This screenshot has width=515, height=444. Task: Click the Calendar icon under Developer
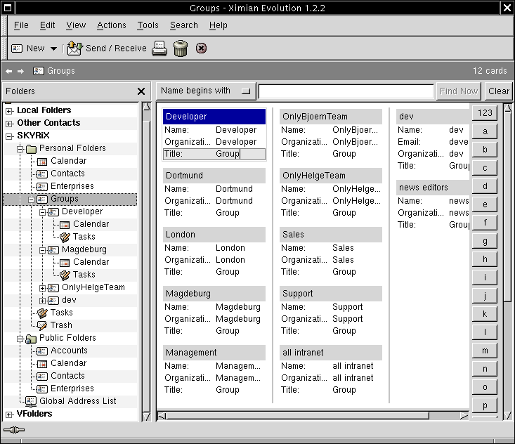pyautogui.click(x=65, y=225)
